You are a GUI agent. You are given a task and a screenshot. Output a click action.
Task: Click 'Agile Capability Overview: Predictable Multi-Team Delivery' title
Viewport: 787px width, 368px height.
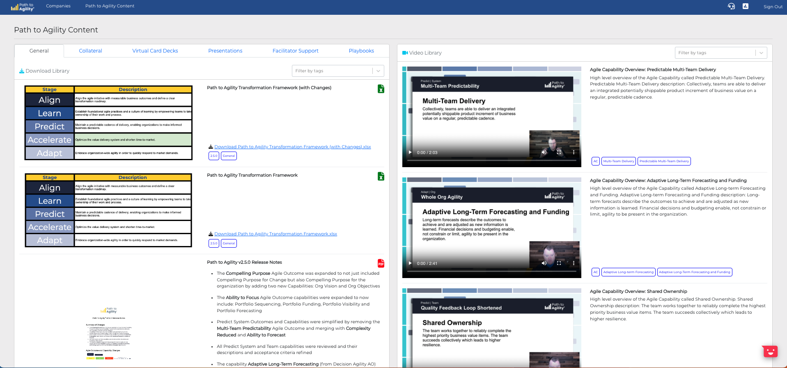pyautogui.click(x=653, y=70)
